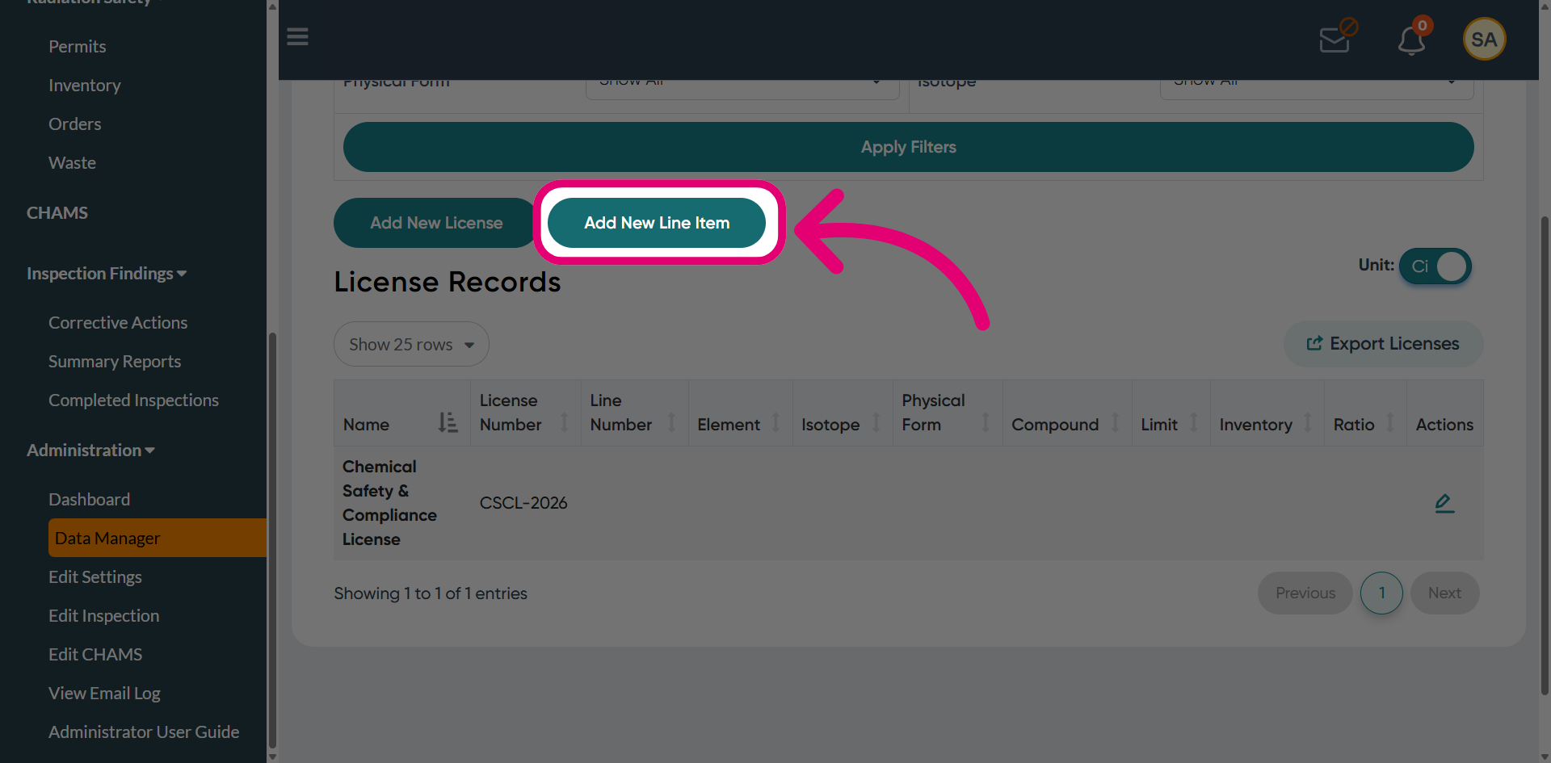The image size is (1551, 763).
Task: Open the hamburger menu icon
Action: click(297, 36)
